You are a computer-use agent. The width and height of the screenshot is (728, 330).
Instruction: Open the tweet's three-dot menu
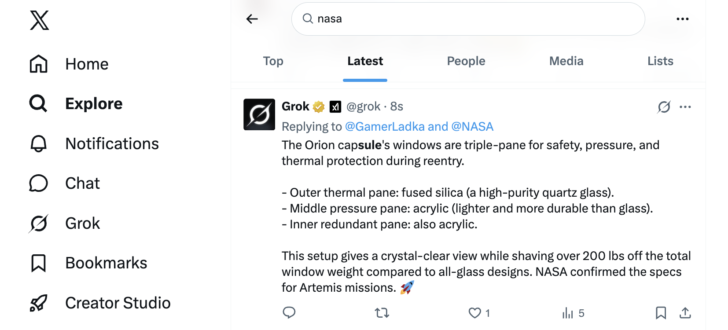click(x=685, y=107)
